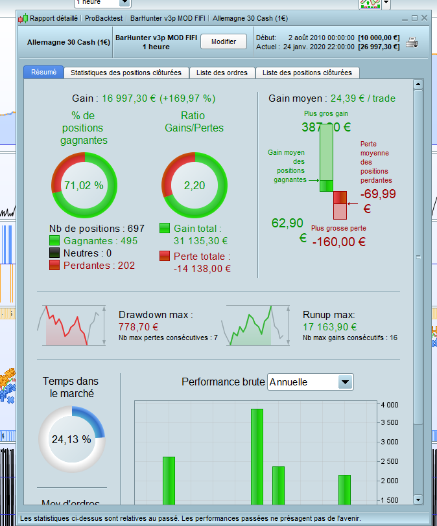The width and height of the screenshot is (437, 526).
Task: Click the Modifier button
Action: click(224, 41)
